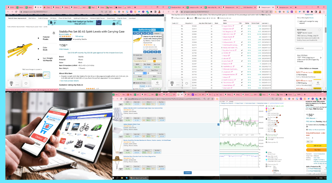Click 'See more product details' link
This screenshot has width=332, height=183.
(x=70, y=81)
